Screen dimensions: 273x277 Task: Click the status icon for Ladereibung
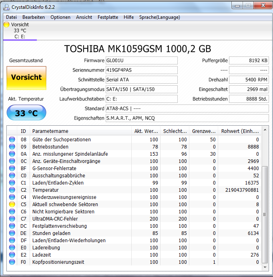pos(12,247)
